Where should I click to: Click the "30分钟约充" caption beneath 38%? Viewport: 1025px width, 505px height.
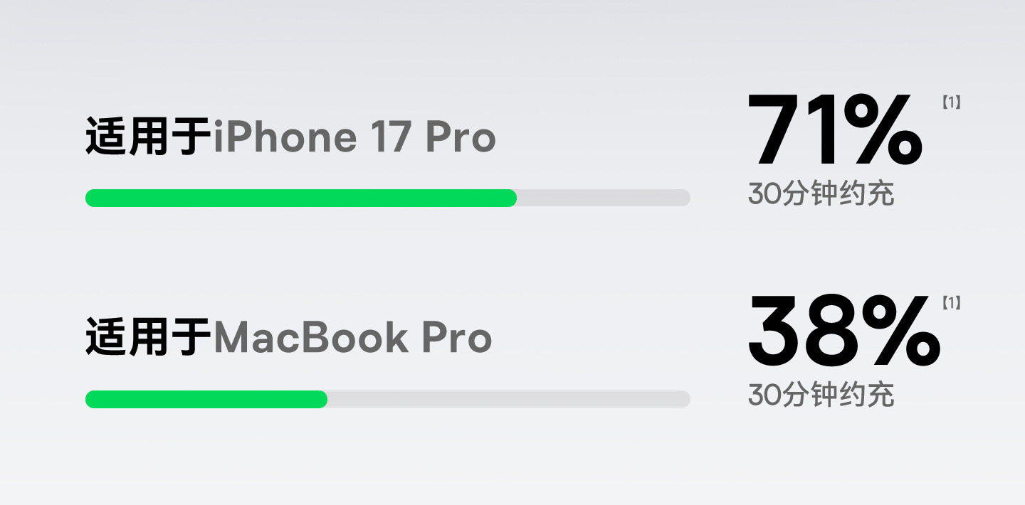pos(821,395)
